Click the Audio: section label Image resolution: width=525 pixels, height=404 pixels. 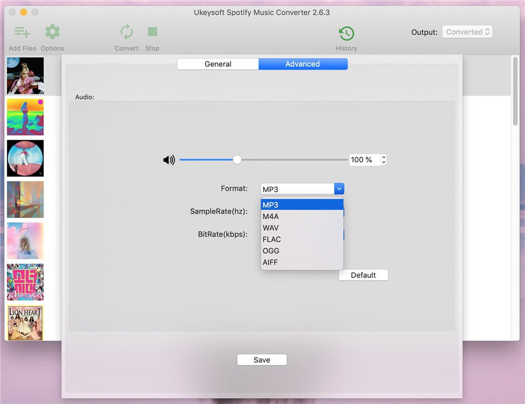[85, 97]
